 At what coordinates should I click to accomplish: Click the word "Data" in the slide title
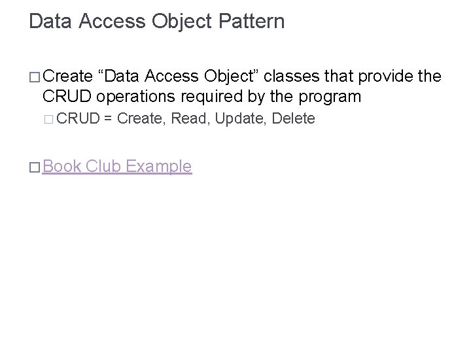point(50,22)
